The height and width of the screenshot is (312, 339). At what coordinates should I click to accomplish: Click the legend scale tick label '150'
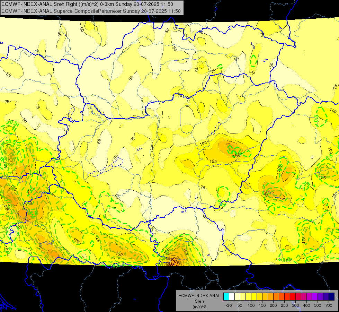tap(262, 305)
